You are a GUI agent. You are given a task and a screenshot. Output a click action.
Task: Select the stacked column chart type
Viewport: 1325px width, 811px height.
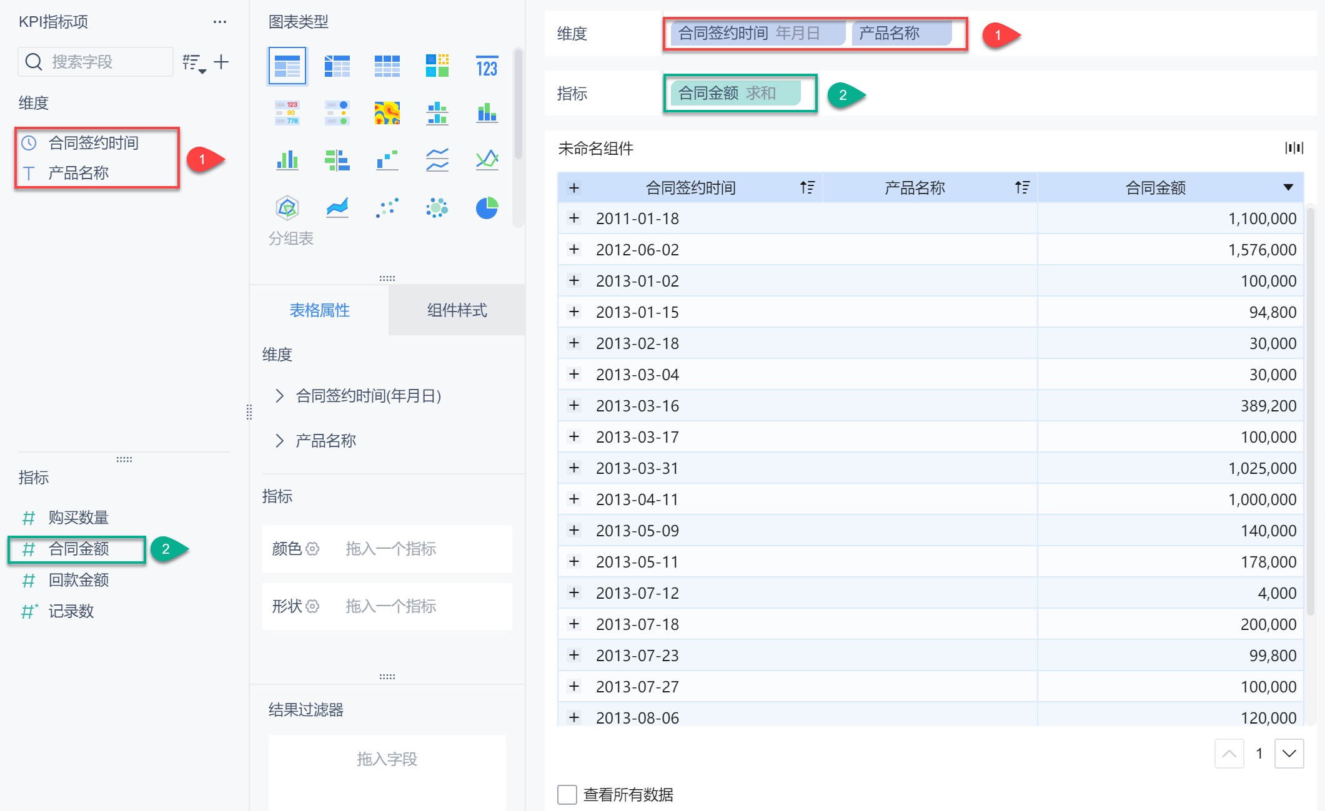click(487, 113)
